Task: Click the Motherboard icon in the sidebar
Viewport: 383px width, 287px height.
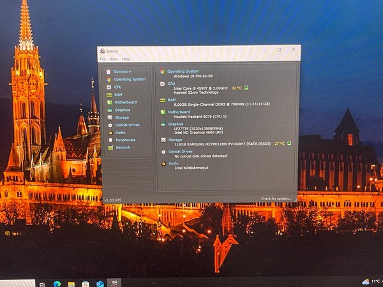Action: (x=109, y=102)
